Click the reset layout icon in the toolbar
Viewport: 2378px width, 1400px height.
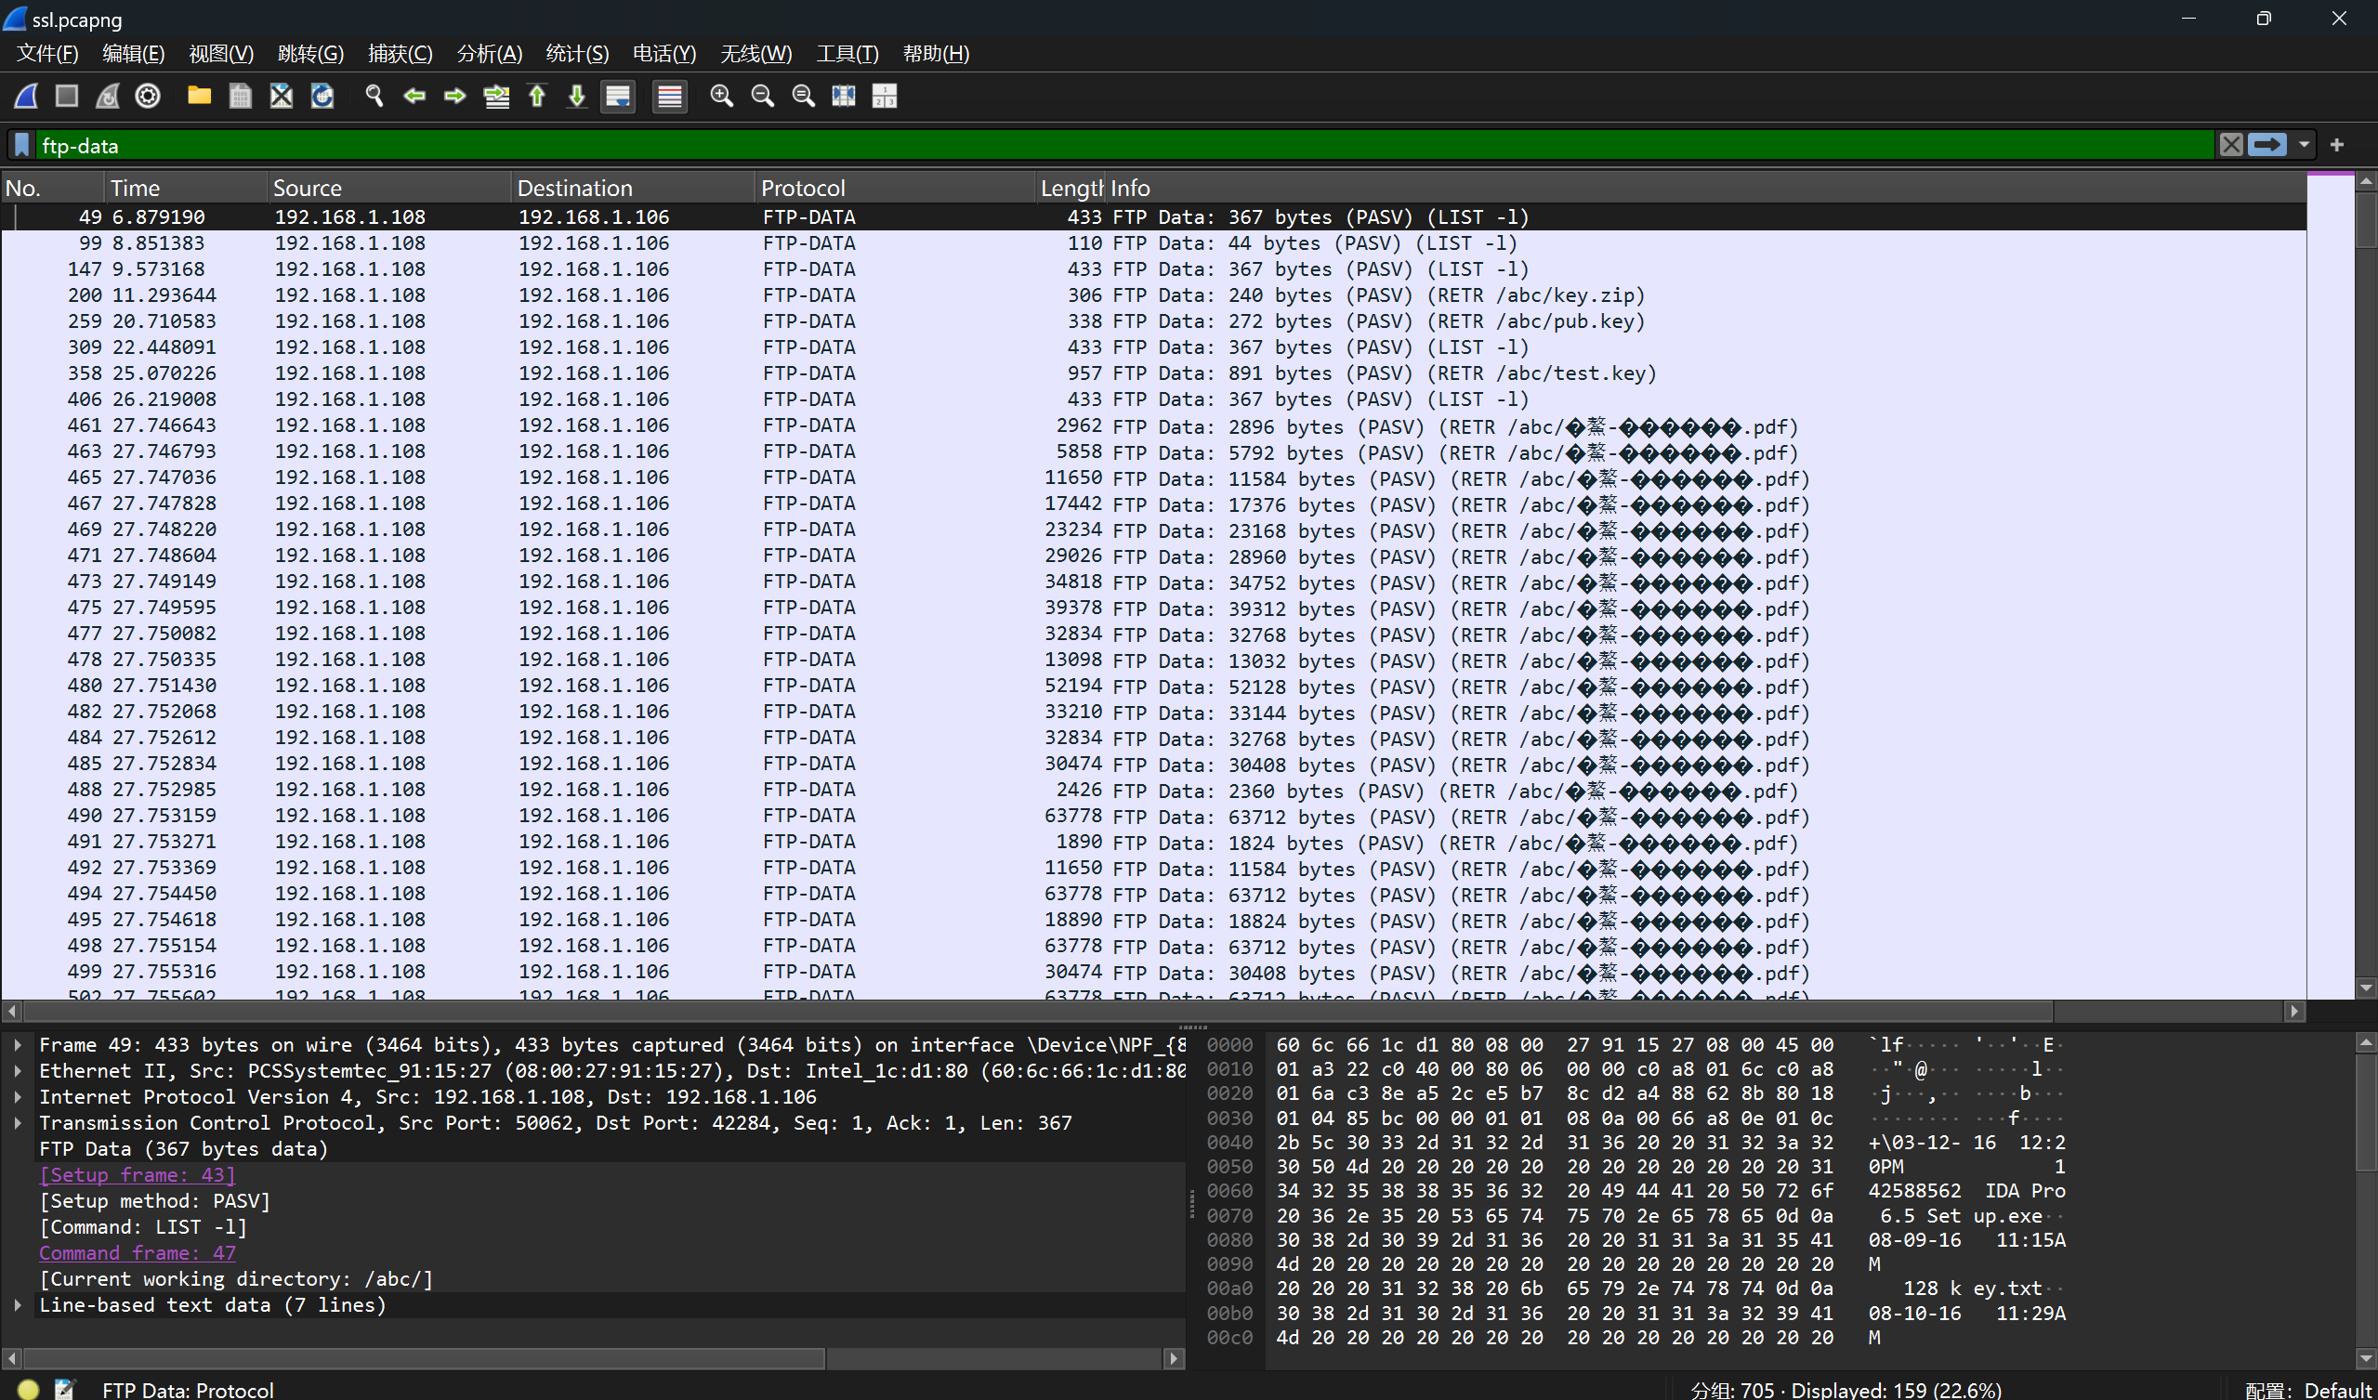point(885,97)
